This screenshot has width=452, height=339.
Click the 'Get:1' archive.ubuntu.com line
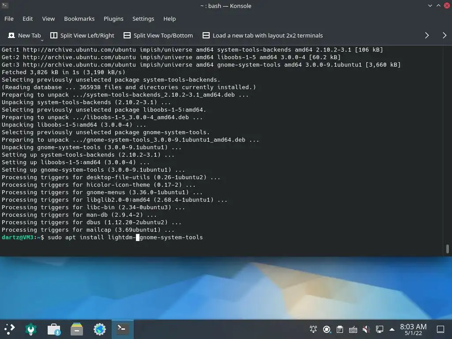pyautogui.click(x=192, y=49)
